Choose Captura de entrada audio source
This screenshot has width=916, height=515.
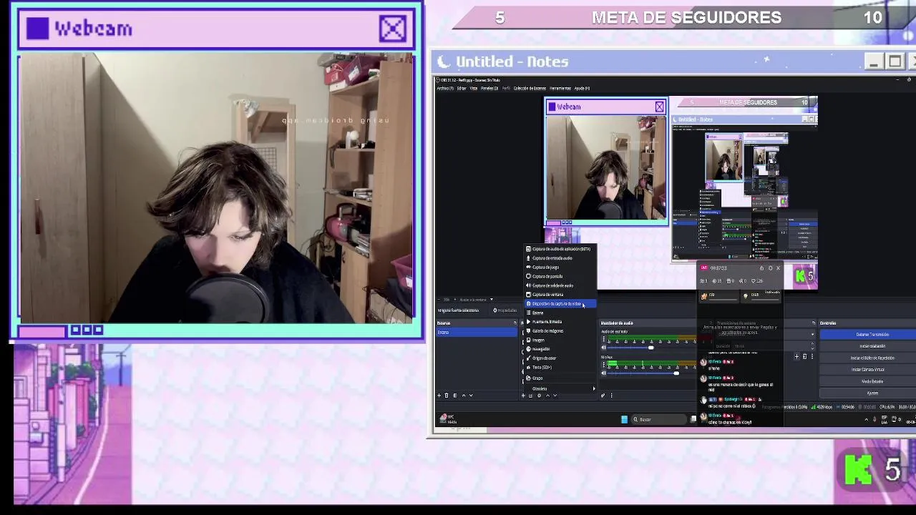[560, 258]
